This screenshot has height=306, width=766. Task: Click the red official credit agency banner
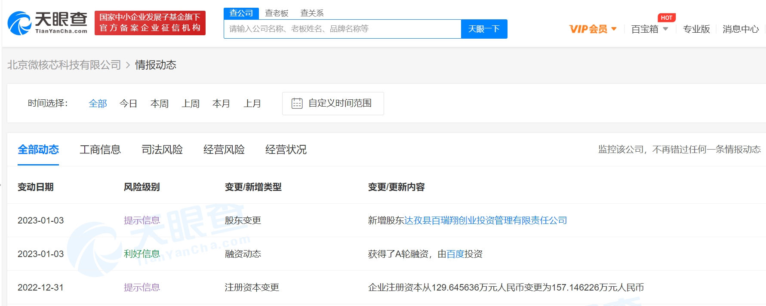coord(150,23)
